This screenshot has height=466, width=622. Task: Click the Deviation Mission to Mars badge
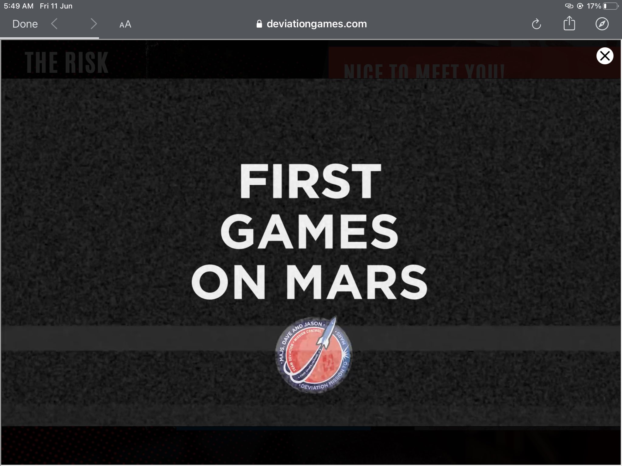click(x=313, y=354)
